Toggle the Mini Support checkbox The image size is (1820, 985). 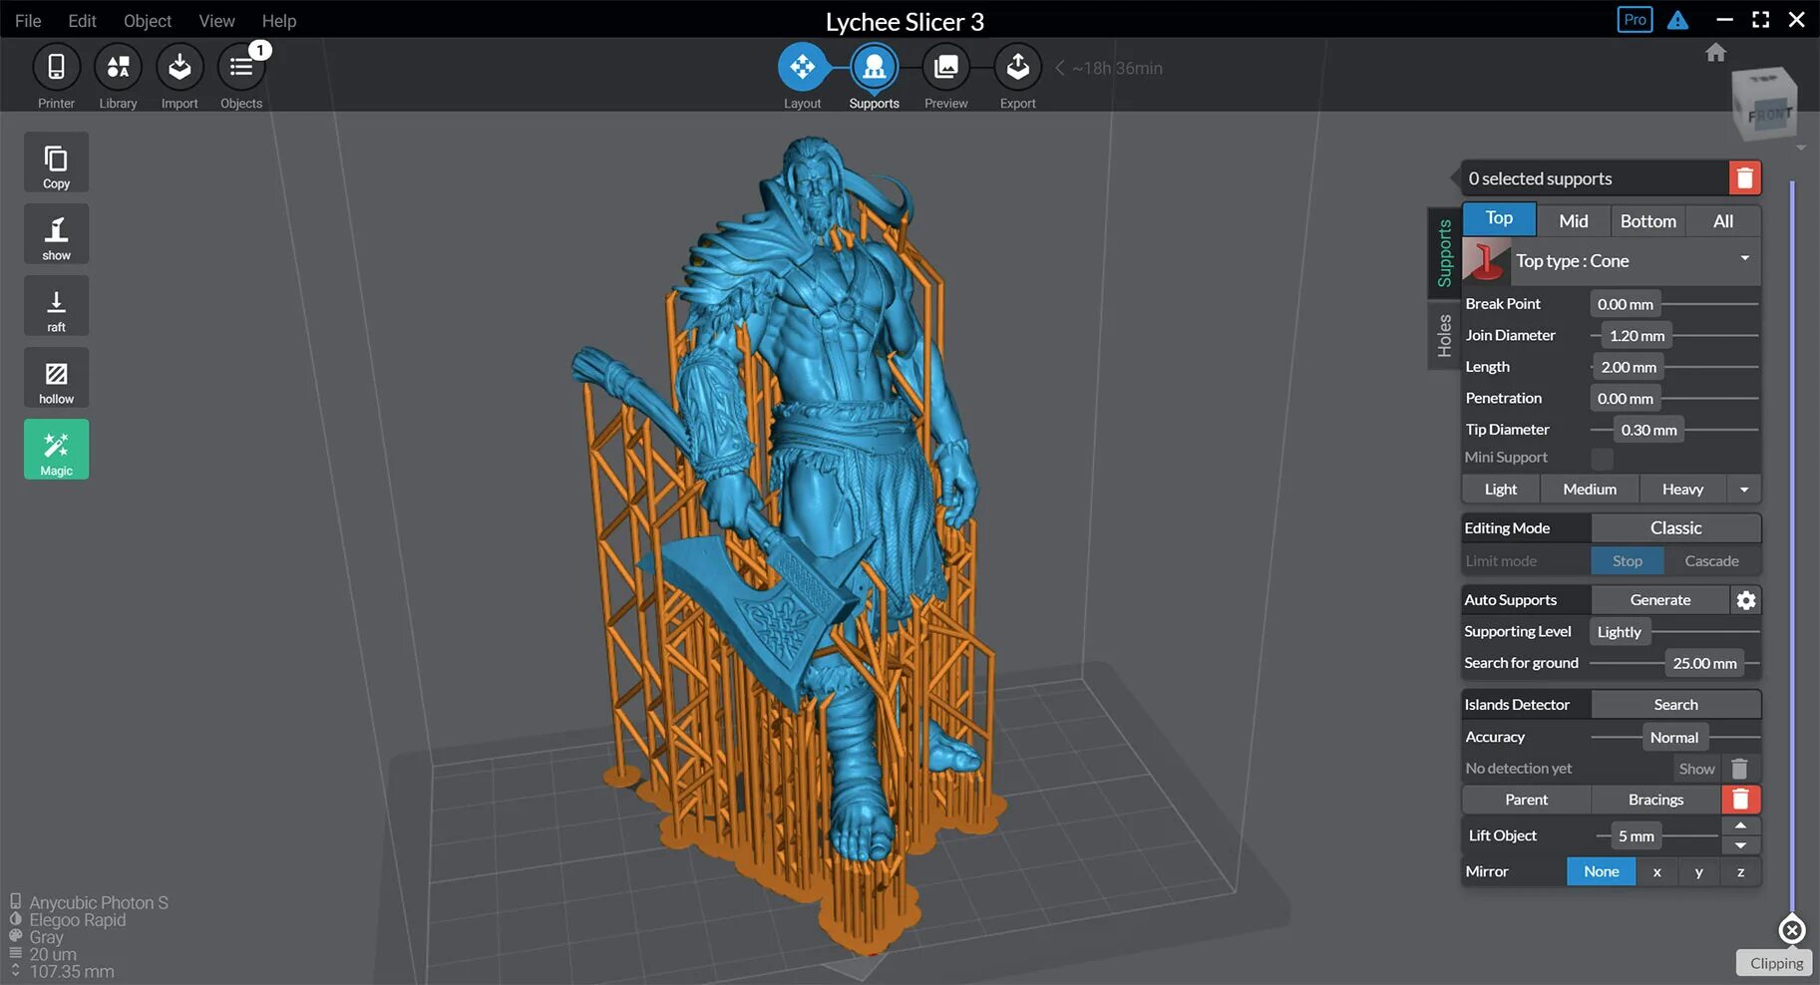tap(1602, 458)
